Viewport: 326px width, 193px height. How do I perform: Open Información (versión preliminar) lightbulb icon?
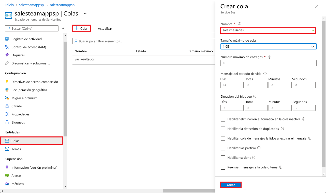click(7, 167)
